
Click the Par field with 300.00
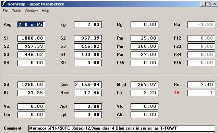(144, 46)
